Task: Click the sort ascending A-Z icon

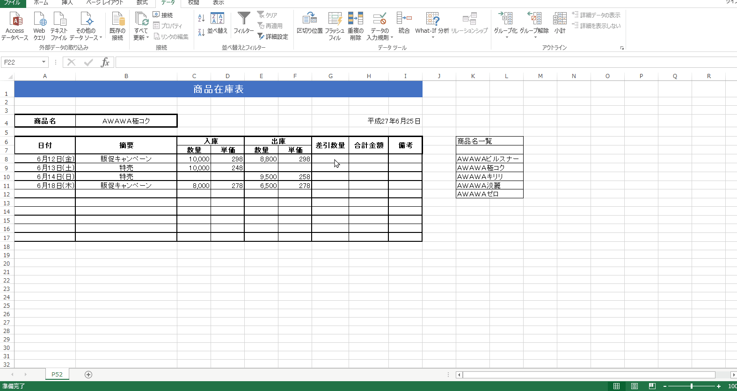Action: coord(201,18)
